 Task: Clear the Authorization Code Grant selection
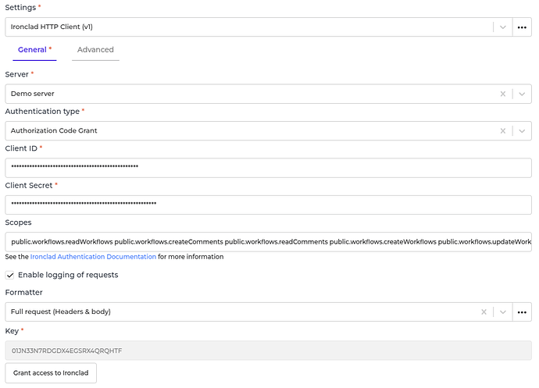click(x=504, y=130)
